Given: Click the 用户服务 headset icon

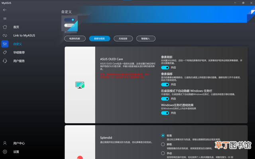Looking at the screenshot, I should 5,61.
